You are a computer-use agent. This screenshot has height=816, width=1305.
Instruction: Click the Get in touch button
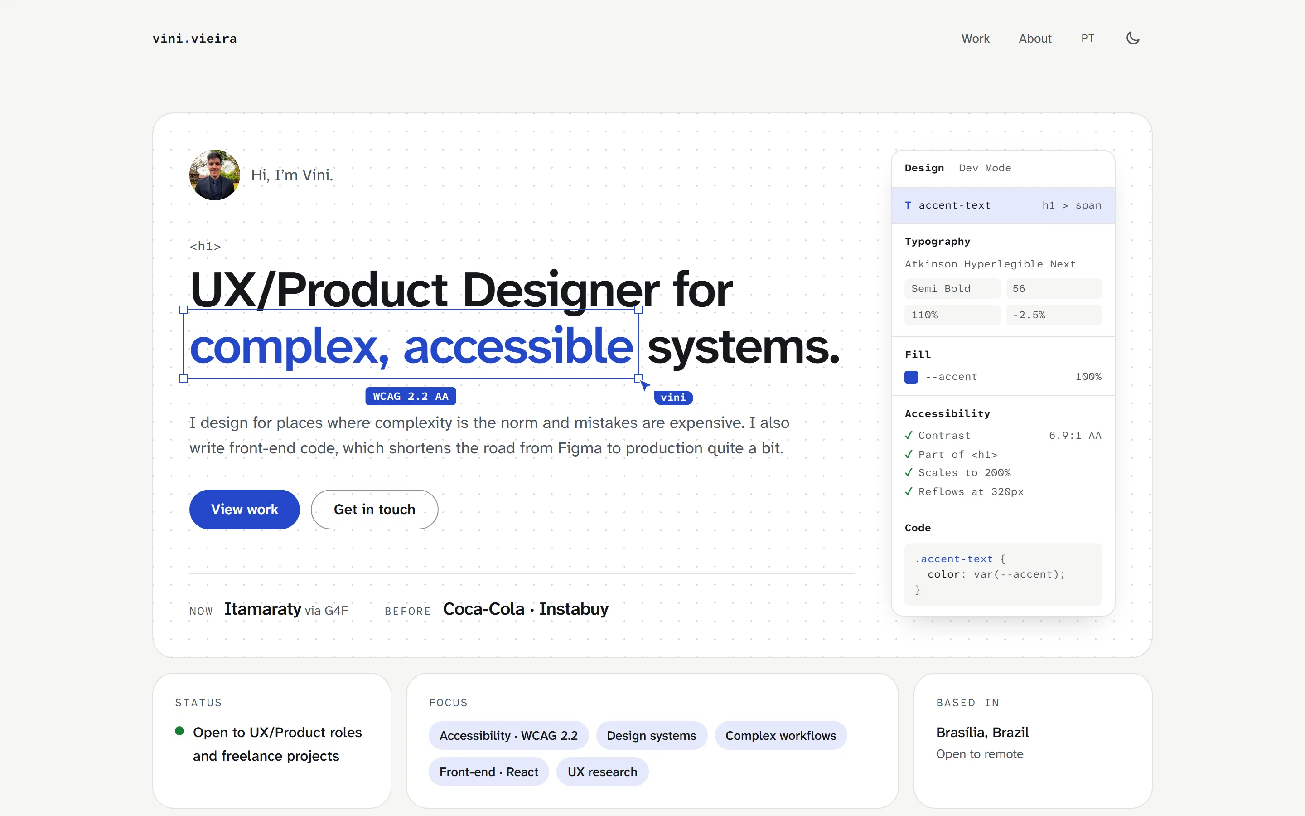coord(374,510)
